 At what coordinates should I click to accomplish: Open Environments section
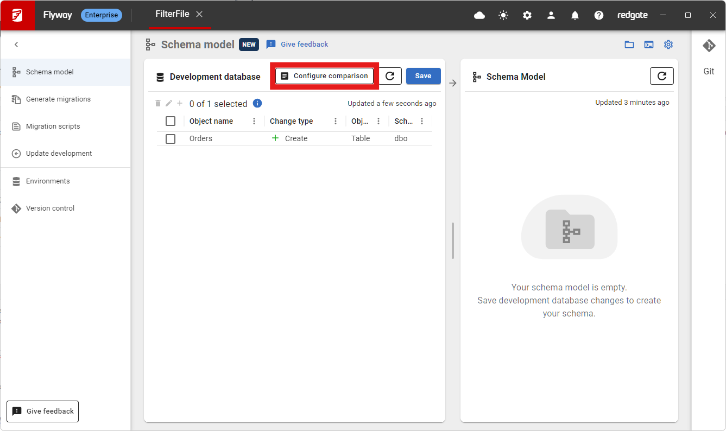point(65,181)
